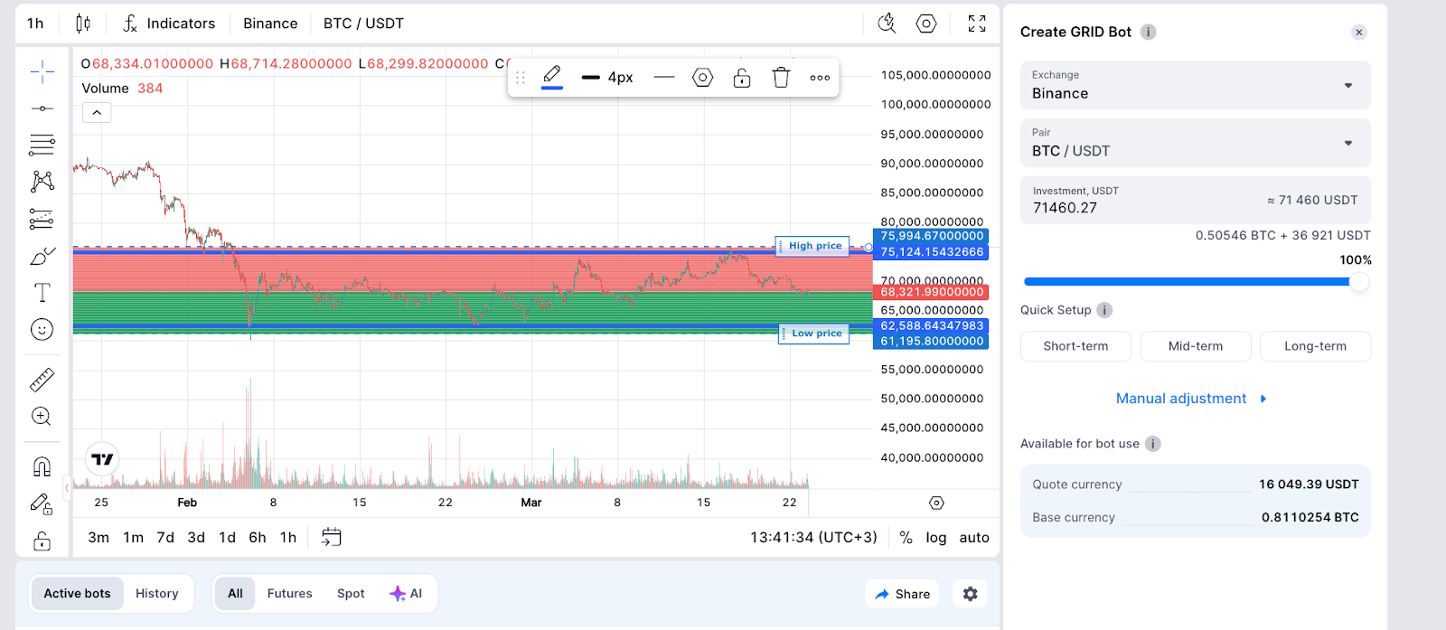Open the Pair BTC / USDT dropdown
Image resolution: width=1446 pixels, height=630 pixels.
click(1195, 143)
